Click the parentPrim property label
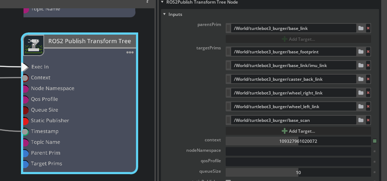The height and width of the screenshot is (181, 387). [209, 25]
